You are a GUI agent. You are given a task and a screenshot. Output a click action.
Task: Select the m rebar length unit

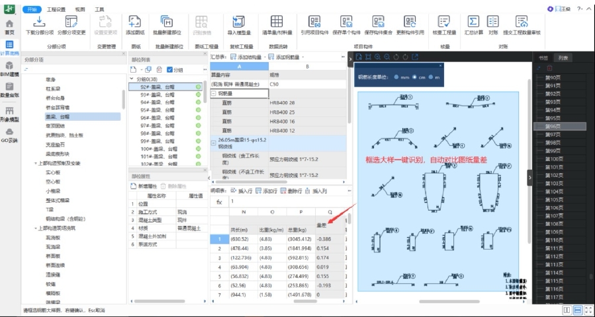click(432, 77)
